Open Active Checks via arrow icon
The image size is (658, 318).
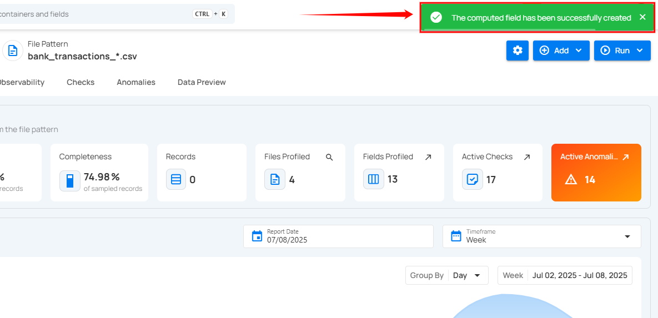[527, 157]
